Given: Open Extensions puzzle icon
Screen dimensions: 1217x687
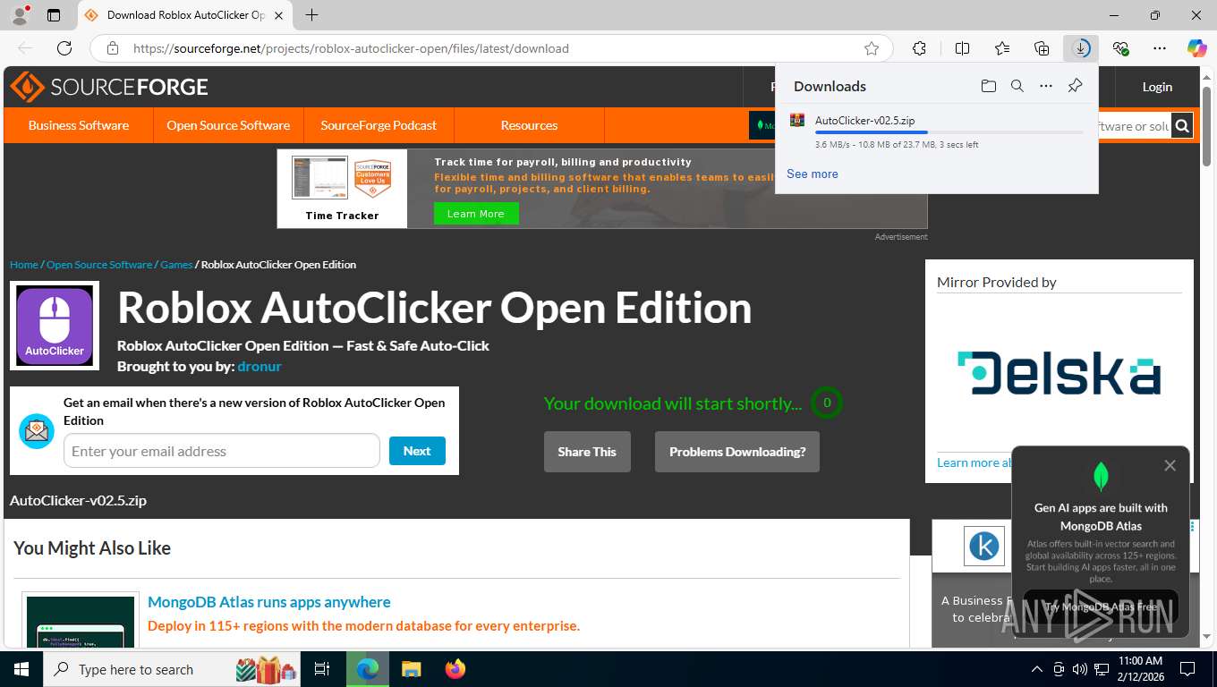Looking at the screenshot, I should click(919, 48).
